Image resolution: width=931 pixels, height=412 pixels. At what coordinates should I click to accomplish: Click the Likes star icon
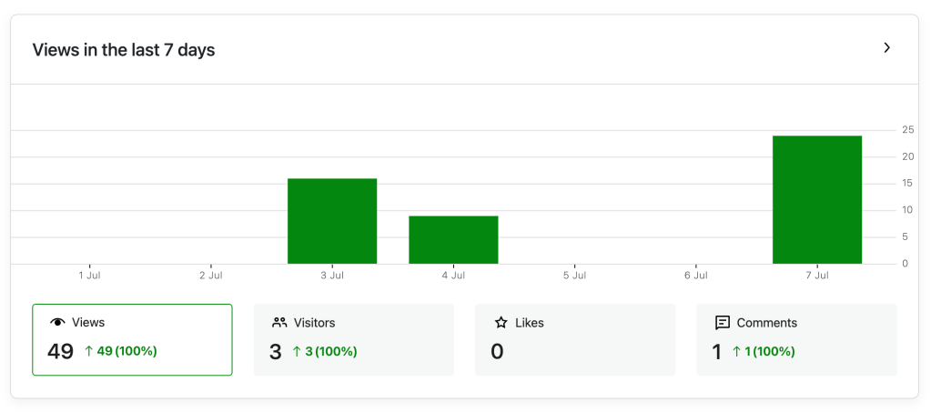tap(501, 323)
